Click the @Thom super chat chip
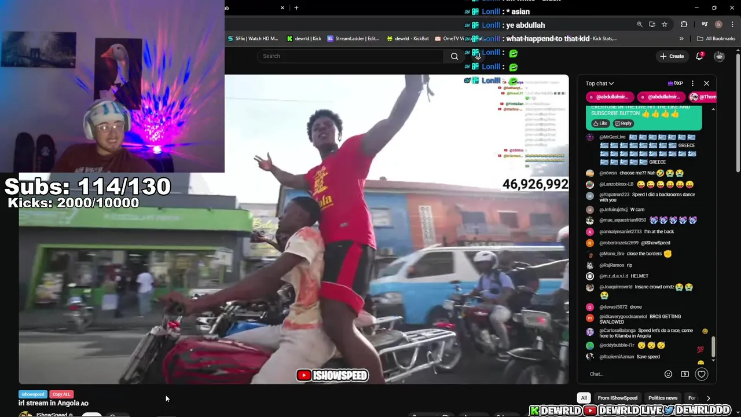Viewport: 741px width, 417px height. pos(703,97)
